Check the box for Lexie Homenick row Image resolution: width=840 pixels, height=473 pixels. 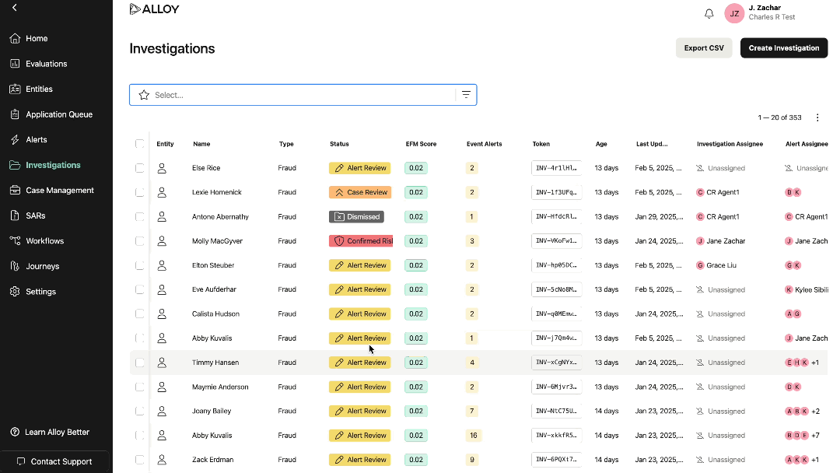(140, 192)
